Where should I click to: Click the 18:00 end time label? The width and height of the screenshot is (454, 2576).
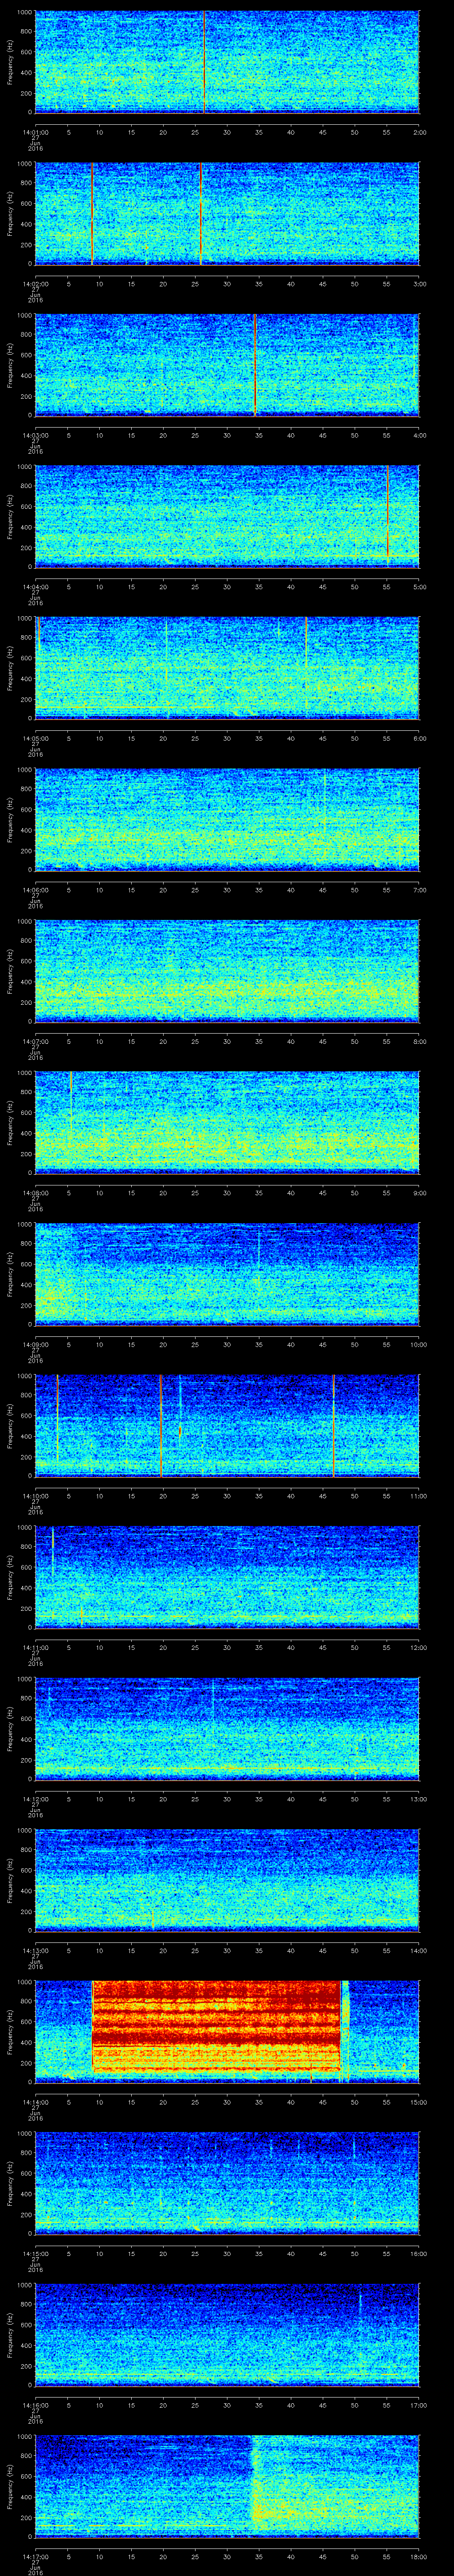[x=418, y=2555]
